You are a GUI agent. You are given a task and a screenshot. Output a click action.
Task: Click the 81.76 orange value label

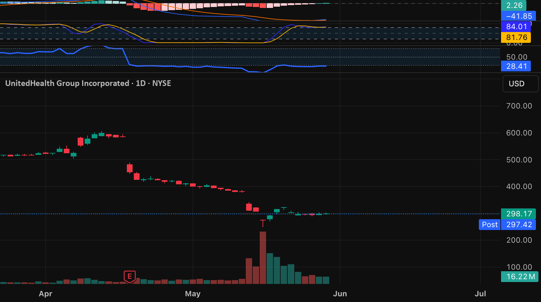click(516, 37)
